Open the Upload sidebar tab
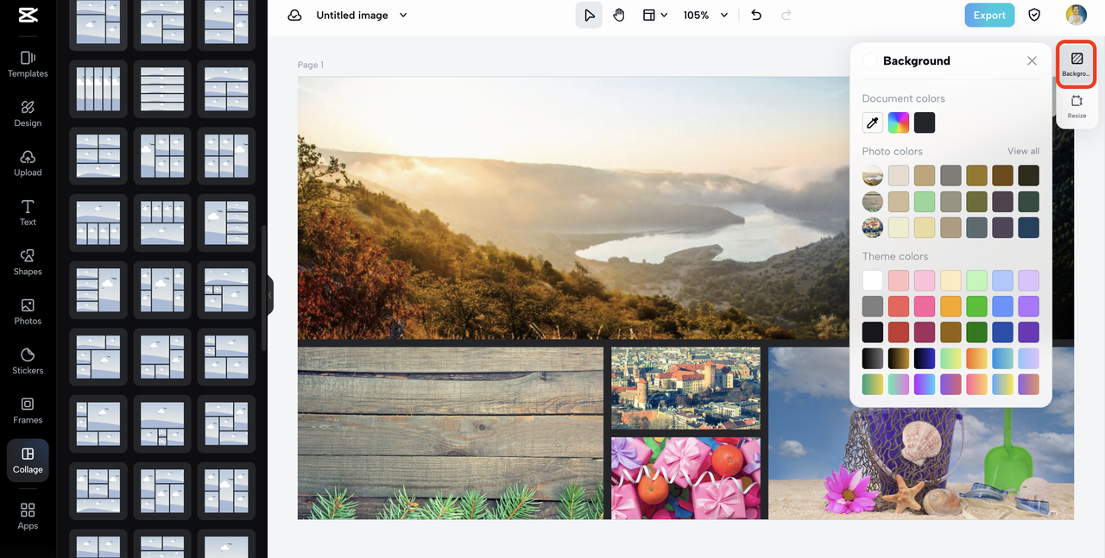 tap(28, 163)
